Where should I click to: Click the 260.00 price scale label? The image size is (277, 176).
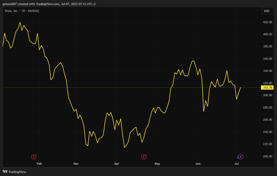point(267,120)
